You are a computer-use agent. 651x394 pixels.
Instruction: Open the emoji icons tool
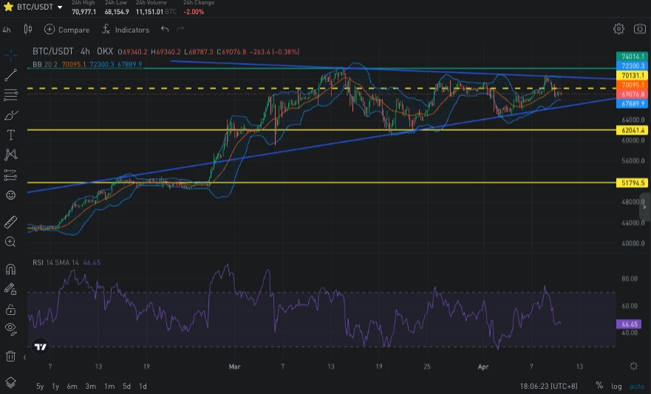(10, 195)
